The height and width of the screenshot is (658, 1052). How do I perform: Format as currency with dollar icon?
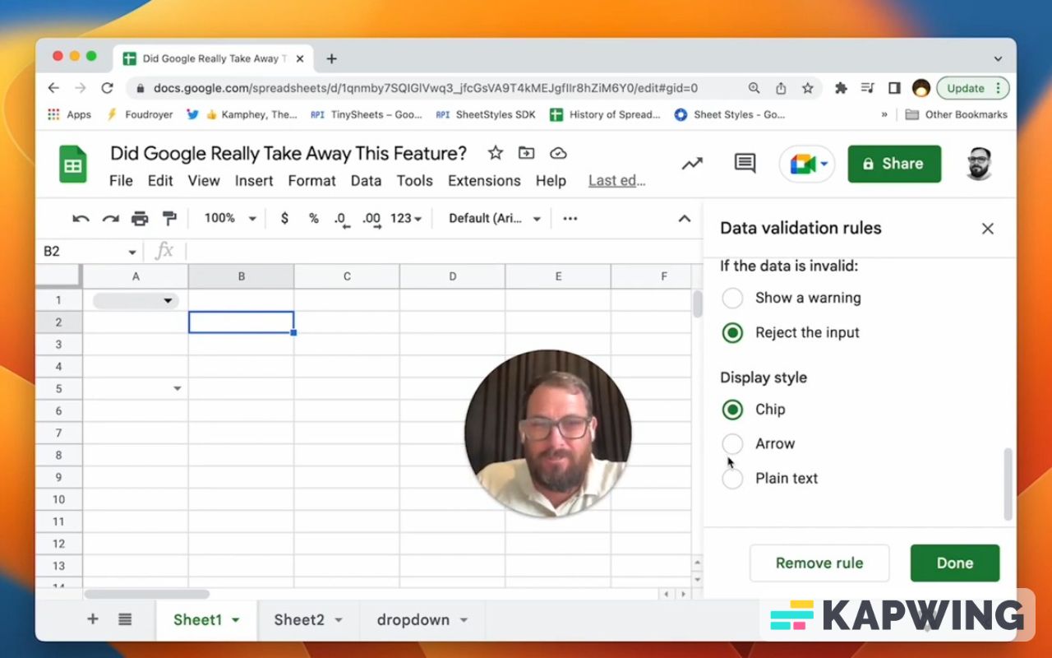coord(284,219)
